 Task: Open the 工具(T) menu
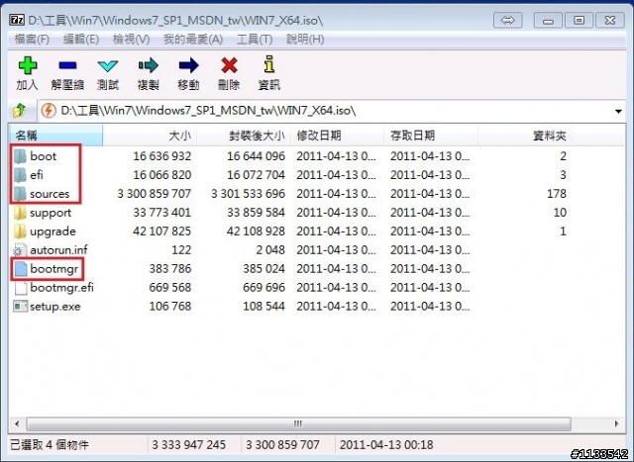[x=255, y=40]
